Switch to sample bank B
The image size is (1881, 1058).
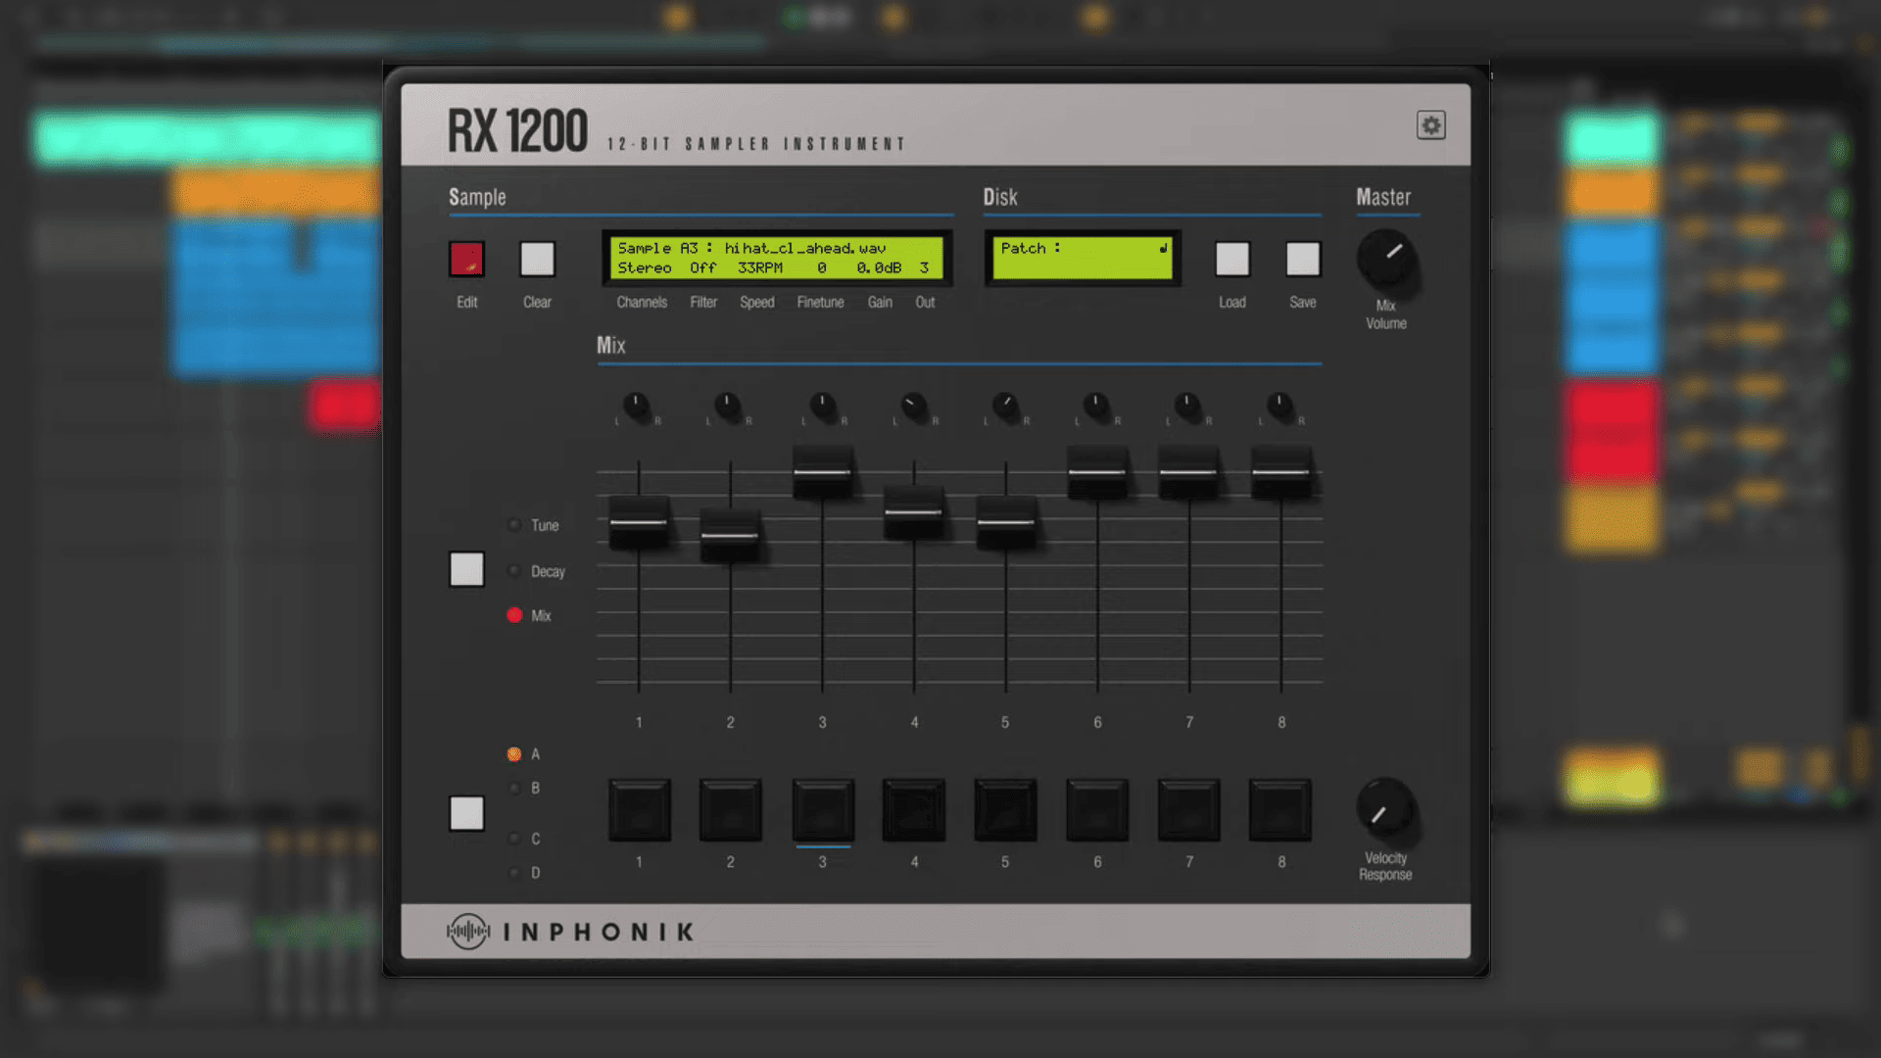[513, 788]
